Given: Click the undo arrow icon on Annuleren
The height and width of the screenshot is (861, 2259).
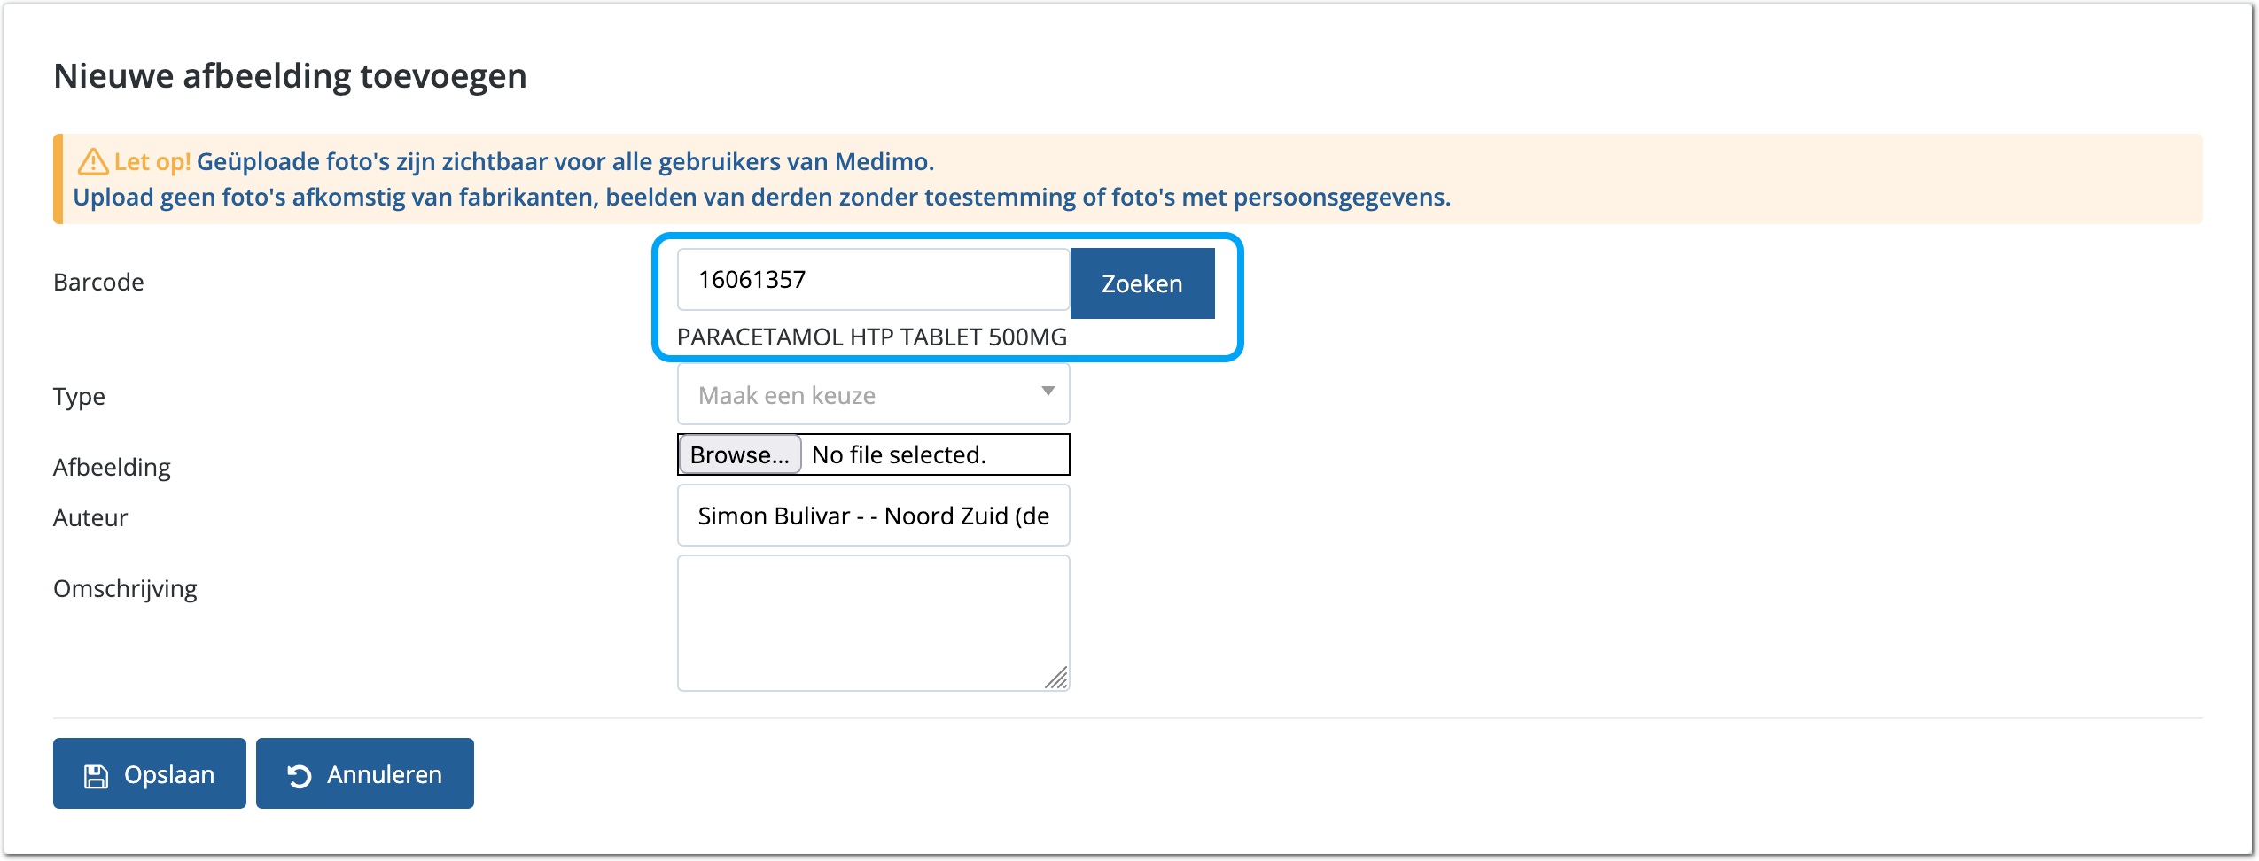Looking at the screenshot, I should click(300, 776).
